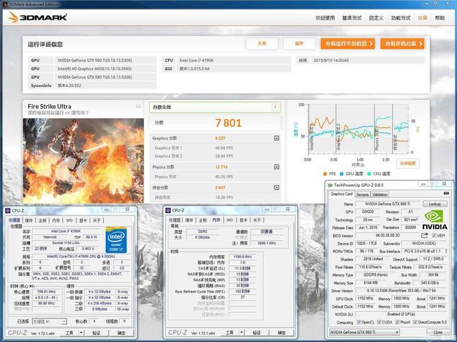Click the orange FPS legend swatch

[x=325, y=174]
